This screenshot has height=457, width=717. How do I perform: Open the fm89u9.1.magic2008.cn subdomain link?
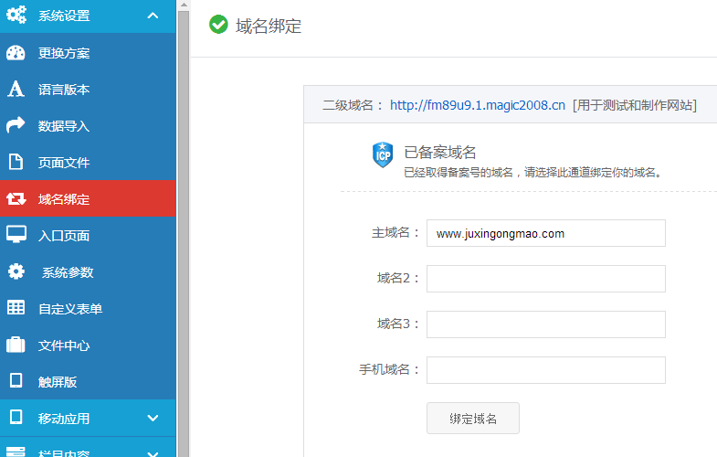click(477, 105)
